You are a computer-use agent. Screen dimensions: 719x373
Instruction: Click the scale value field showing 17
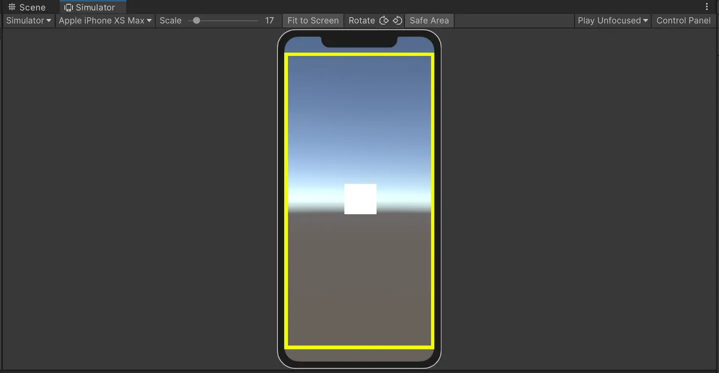point(270,20)
